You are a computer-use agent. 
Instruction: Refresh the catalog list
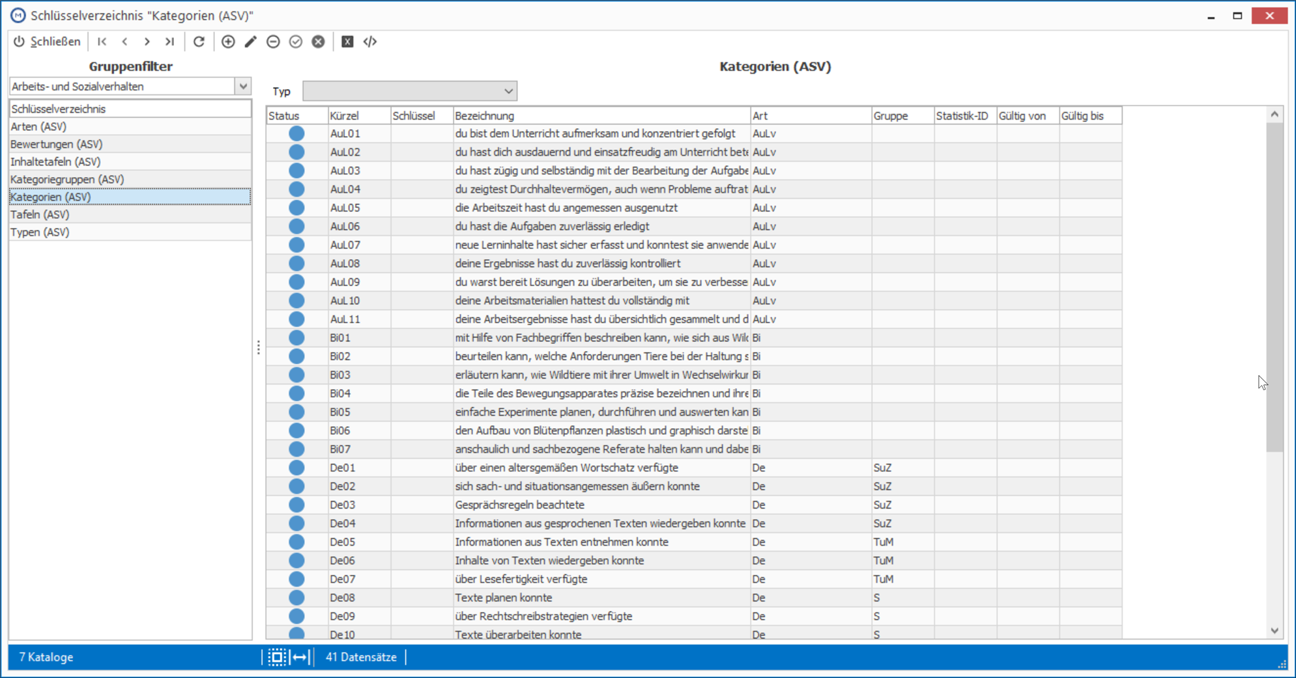pyautogui.click(x=199, y=42)
